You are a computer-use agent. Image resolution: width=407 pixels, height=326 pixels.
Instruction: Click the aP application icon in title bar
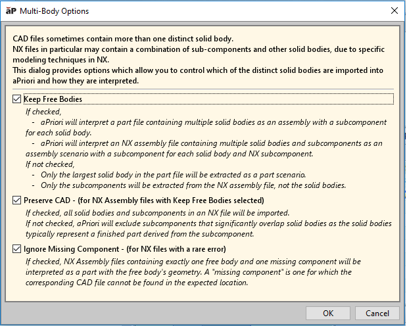coord(11,11)
